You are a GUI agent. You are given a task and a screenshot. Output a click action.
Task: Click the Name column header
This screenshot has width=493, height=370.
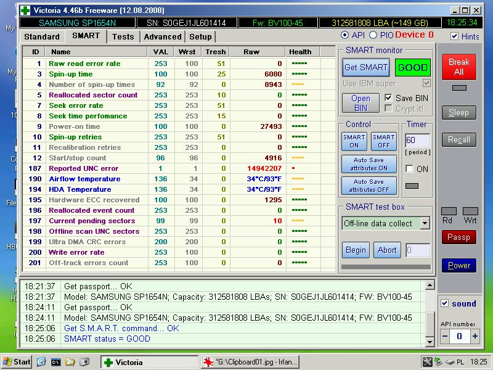97,52
